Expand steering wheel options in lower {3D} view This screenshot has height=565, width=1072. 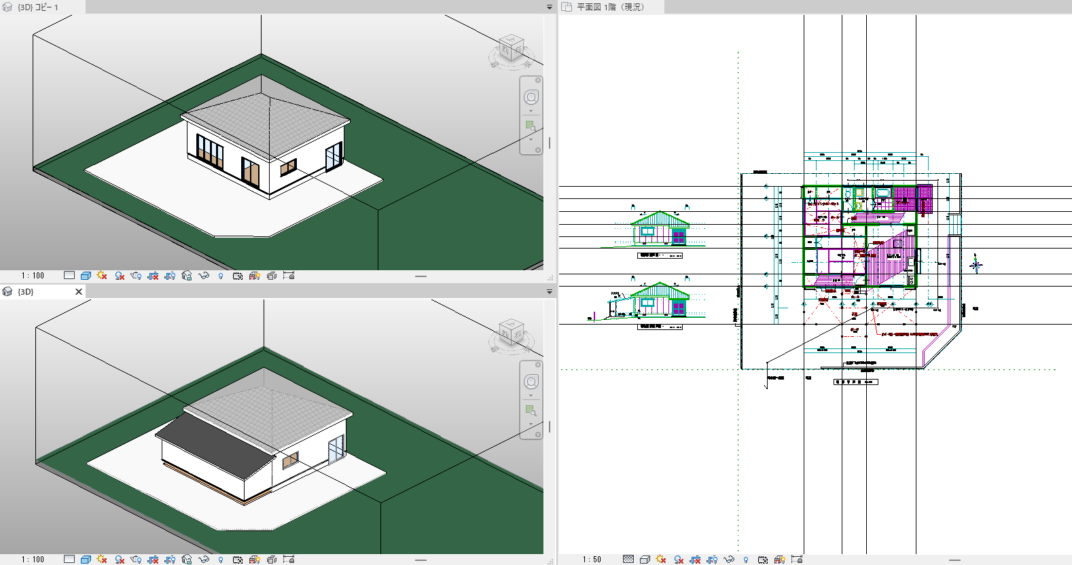tap(531, 395)
